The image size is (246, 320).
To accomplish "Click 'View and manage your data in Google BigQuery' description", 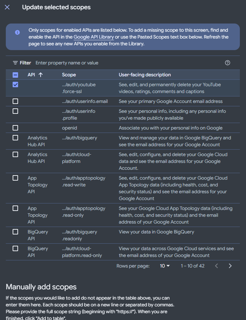I will click(175, 141).
